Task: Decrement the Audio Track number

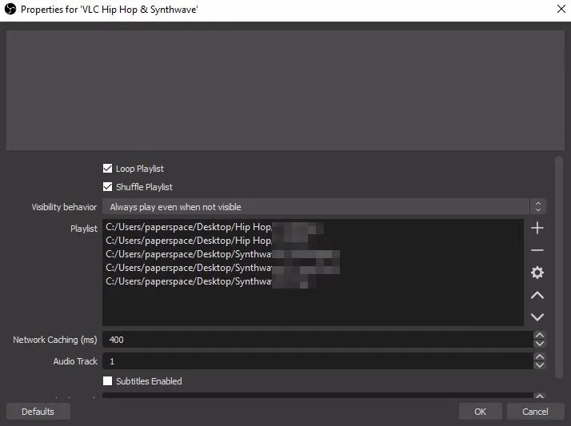Action: (x=539, y=365)
